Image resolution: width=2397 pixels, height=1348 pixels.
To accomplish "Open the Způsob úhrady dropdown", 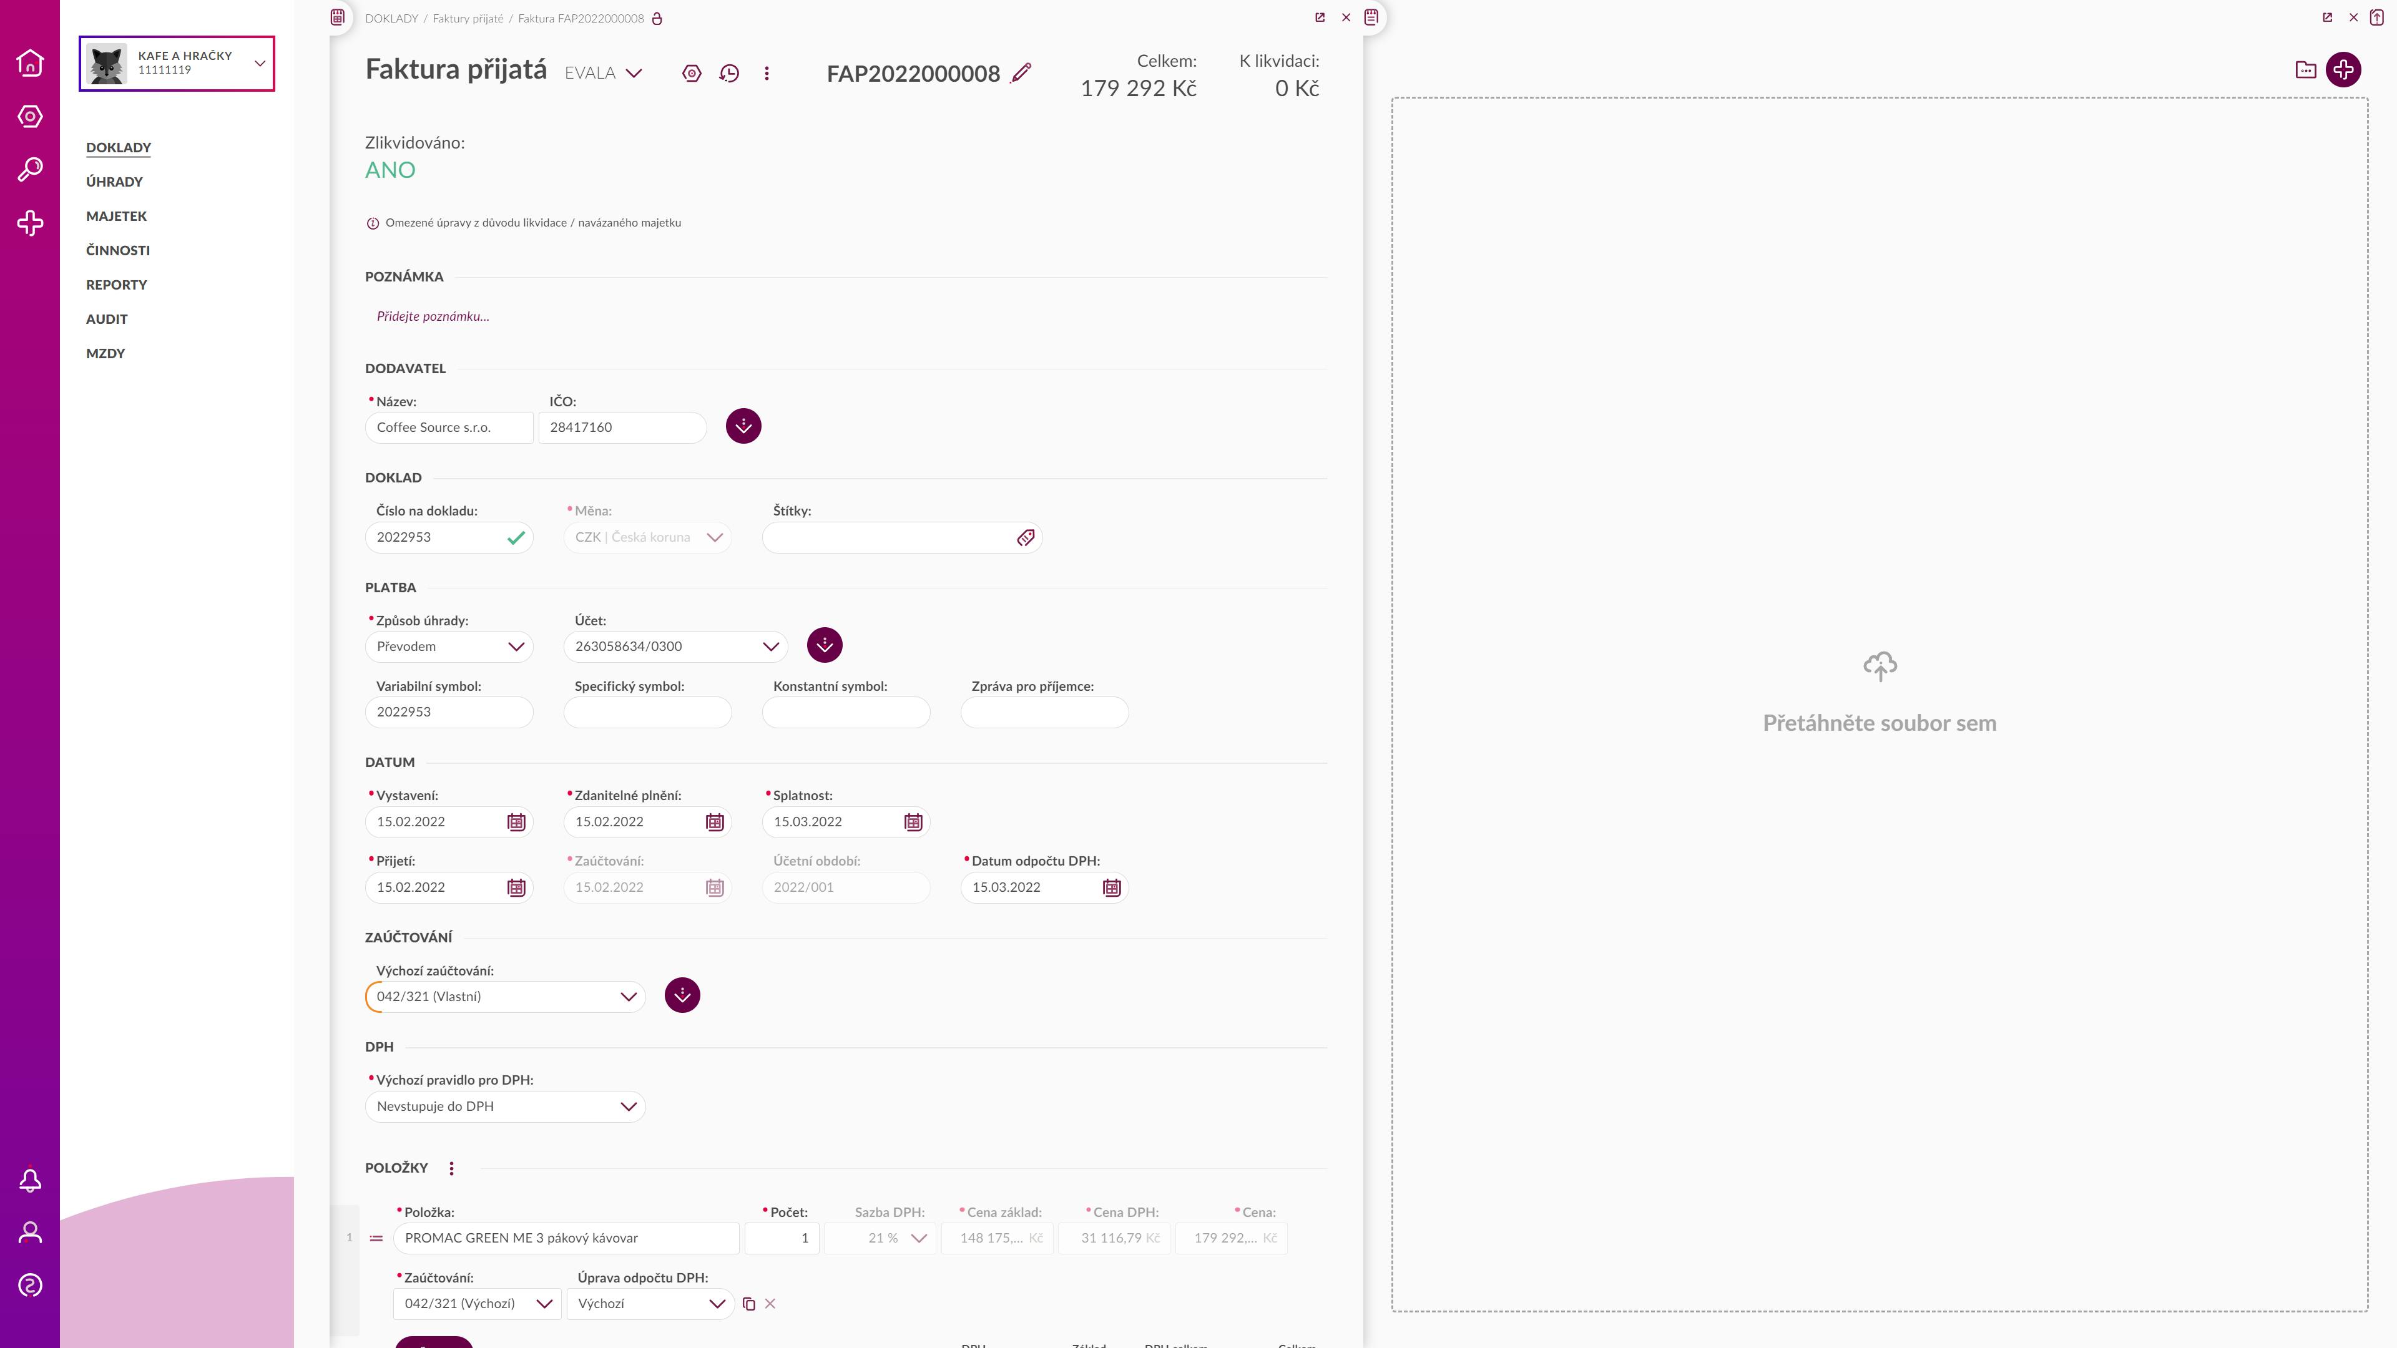I will (449, 647).
